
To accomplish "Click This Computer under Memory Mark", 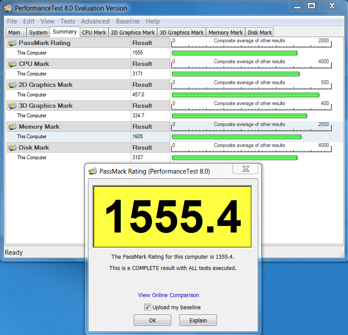I will pos(32,137).
